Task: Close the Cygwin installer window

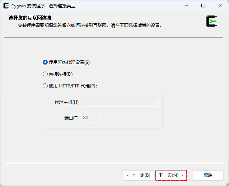Action: click(x=220, y=6)
